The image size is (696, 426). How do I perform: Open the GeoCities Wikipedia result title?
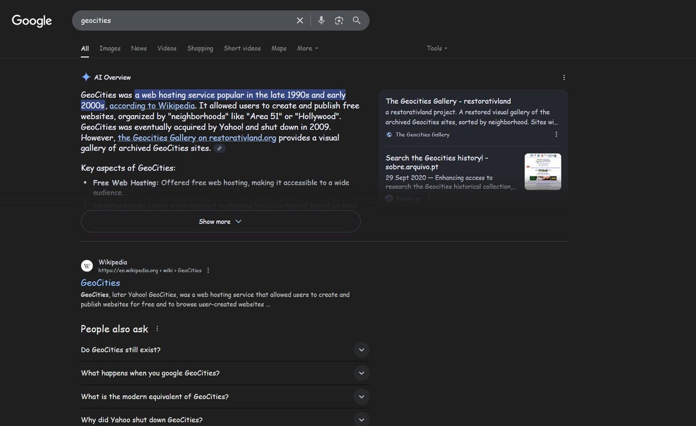(100, 283)
